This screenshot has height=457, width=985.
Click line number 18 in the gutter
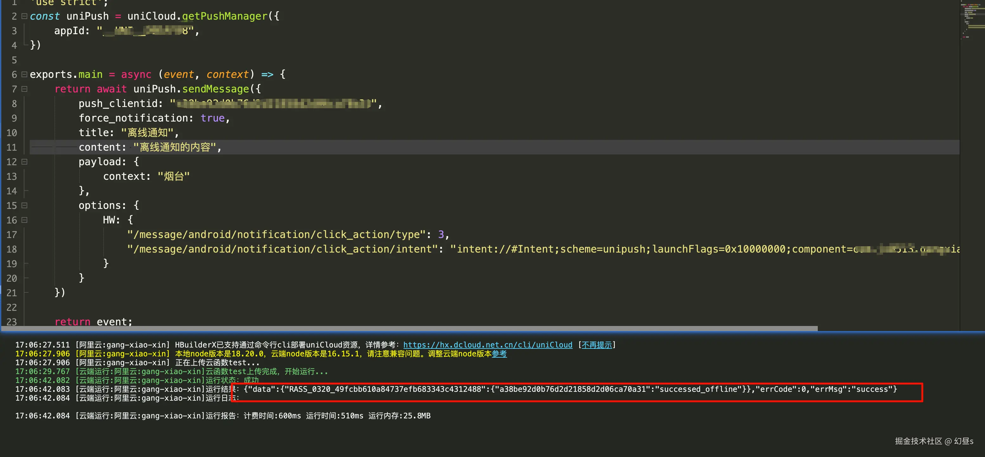[11, 249]
